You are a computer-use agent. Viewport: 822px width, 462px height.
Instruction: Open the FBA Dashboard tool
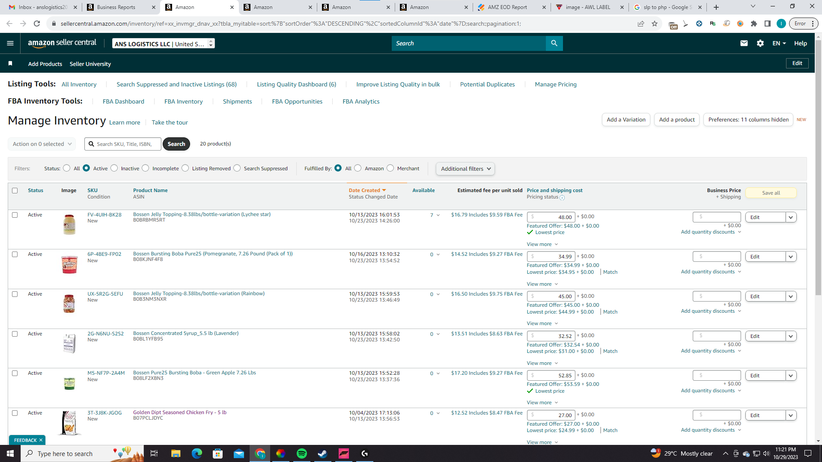pos(123,101)
